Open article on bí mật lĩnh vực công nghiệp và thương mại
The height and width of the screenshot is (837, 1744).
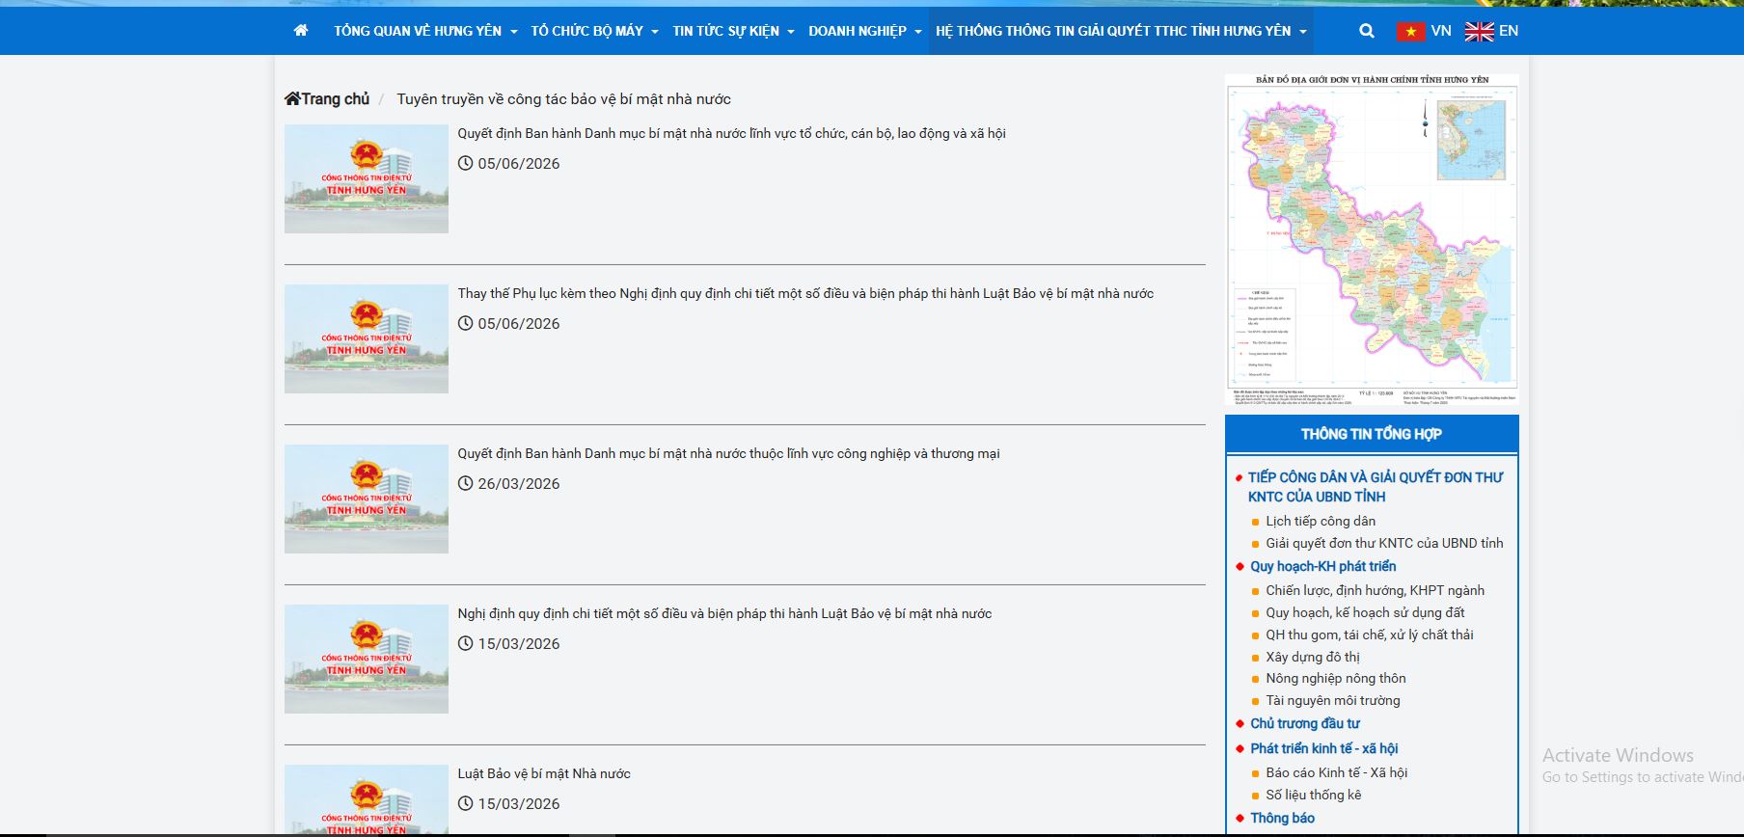(x=728, y=453)
